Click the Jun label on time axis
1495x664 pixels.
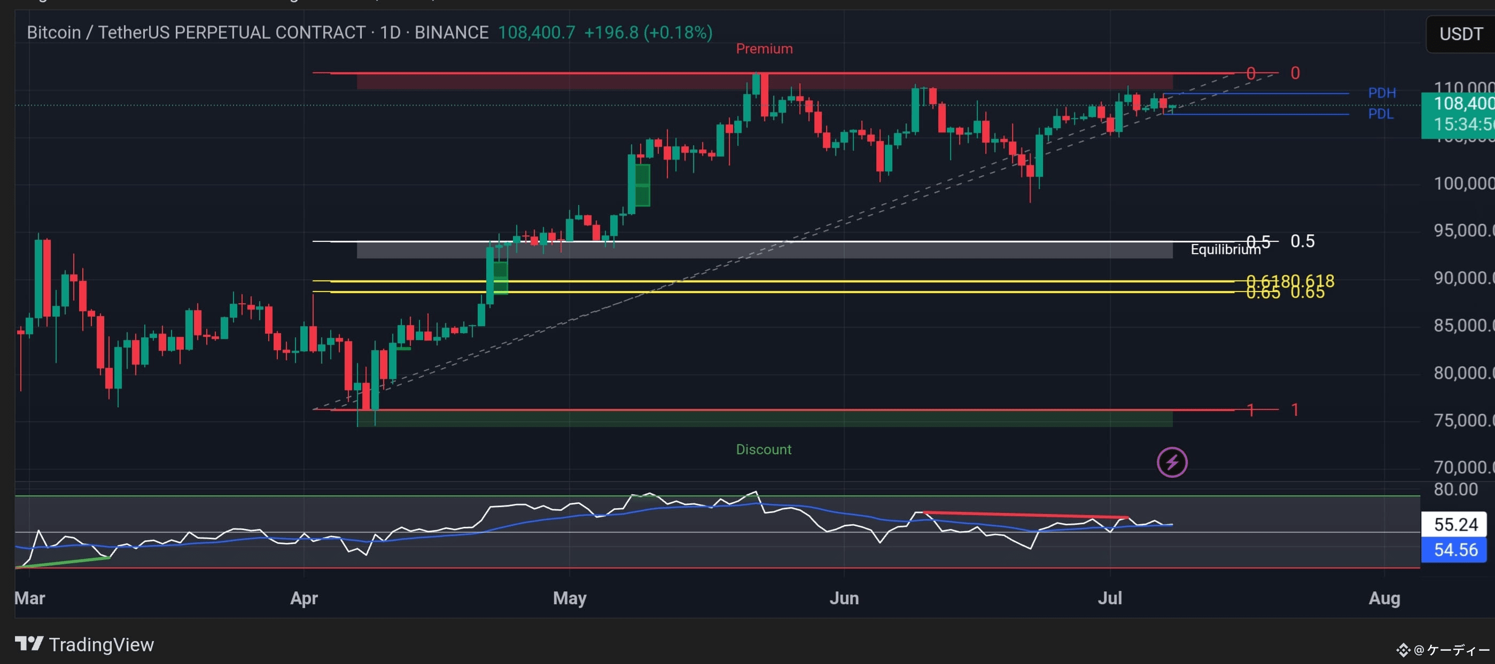[x=844, y=598]
